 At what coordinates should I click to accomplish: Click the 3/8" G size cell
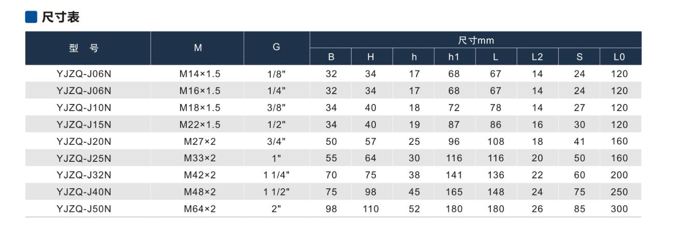point(276,108)
